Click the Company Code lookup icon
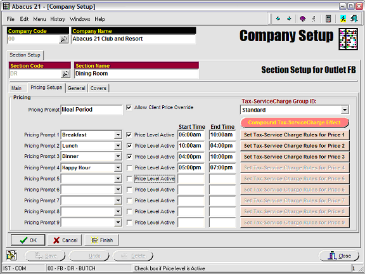The width and height of the screenshot is (365, 274). pyautogui.click(x=63, y=39)
